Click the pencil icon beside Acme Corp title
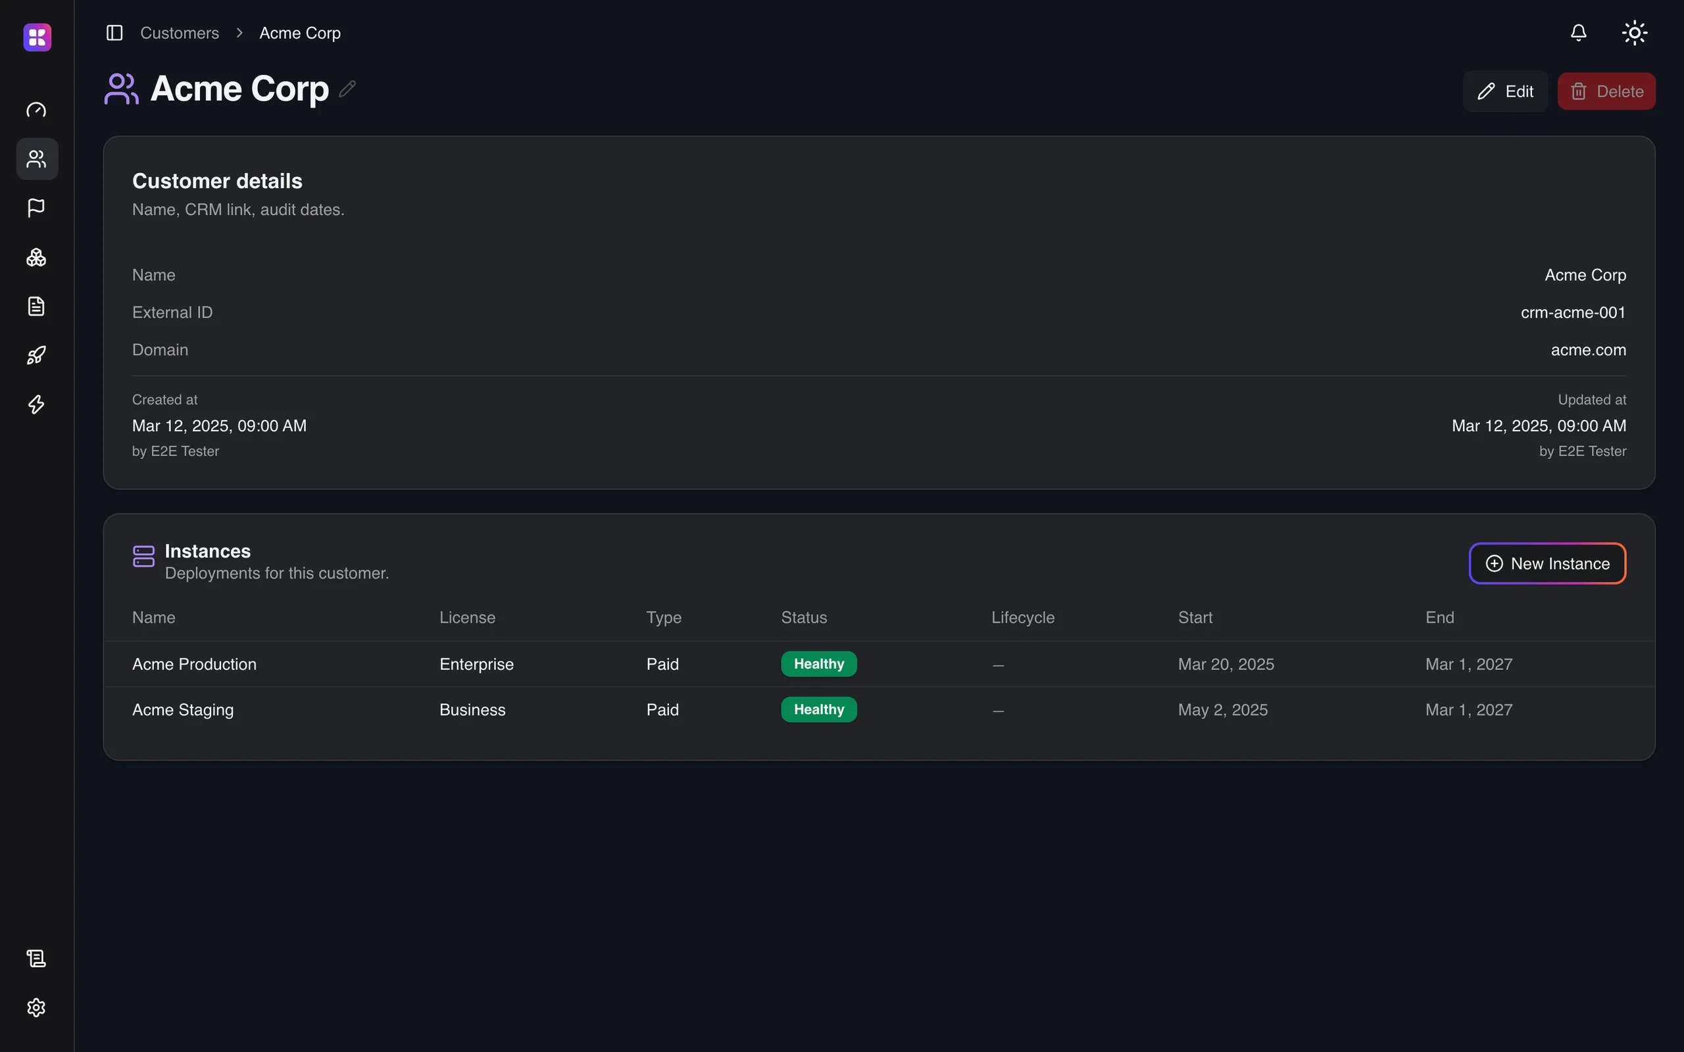Screen dimensions: 1684x1052 pyautogui.click(x=347, y=89)
